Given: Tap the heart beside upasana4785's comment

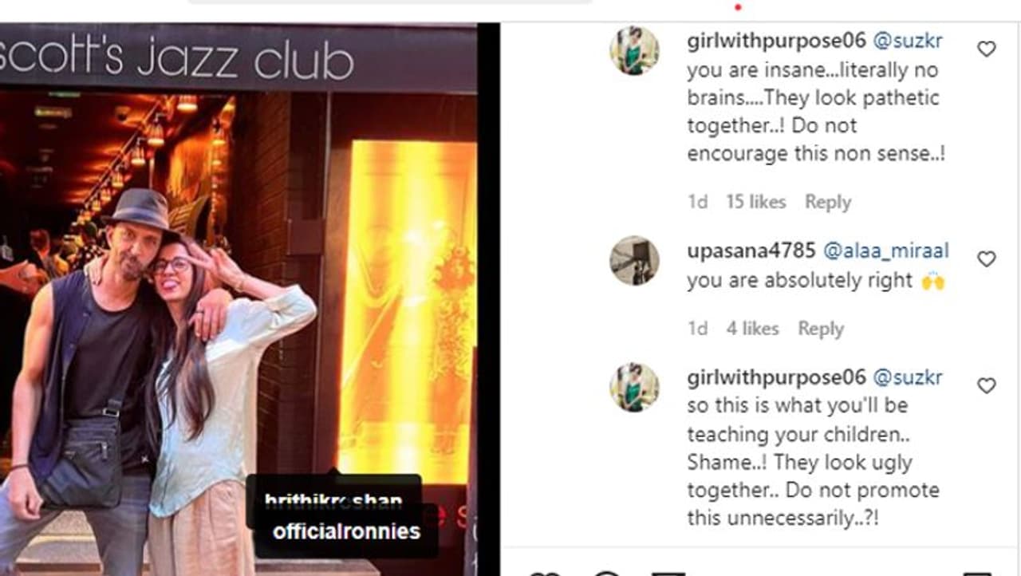Looking at the screenshot, I should pos(987,258).
